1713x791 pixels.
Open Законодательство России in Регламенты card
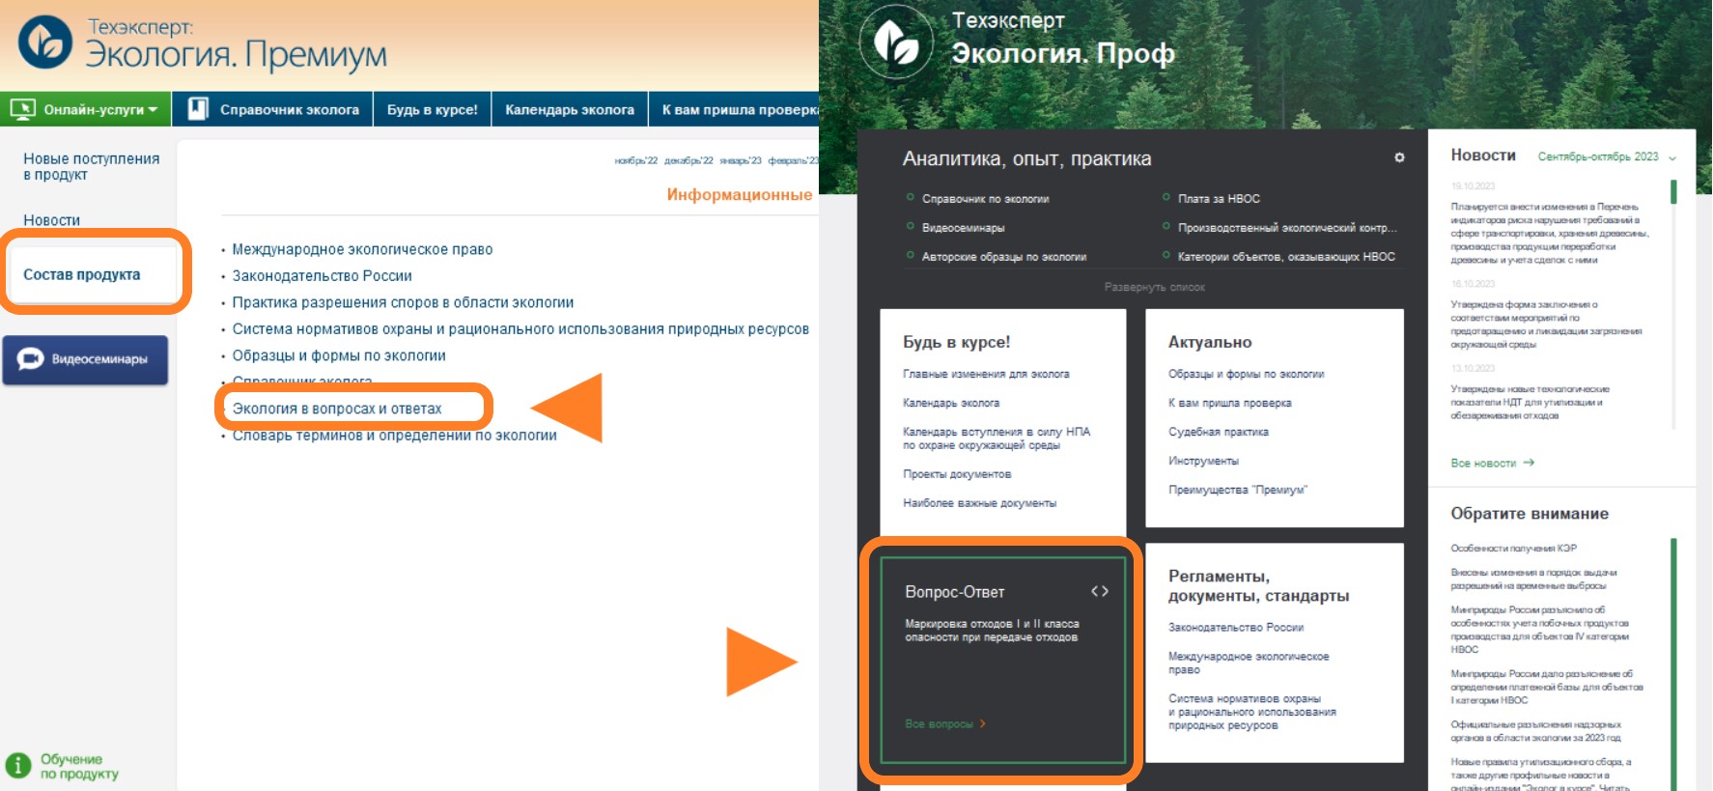click(1236, 628)
